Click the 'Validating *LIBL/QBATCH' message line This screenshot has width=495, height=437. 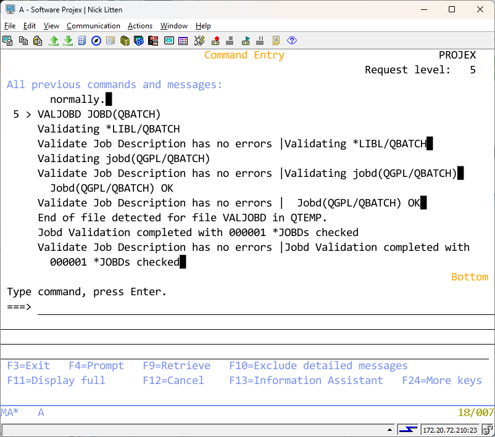tap(109, 129)
